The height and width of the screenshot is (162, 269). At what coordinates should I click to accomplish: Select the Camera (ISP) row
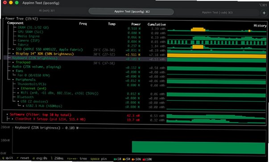tap(29, 41)
